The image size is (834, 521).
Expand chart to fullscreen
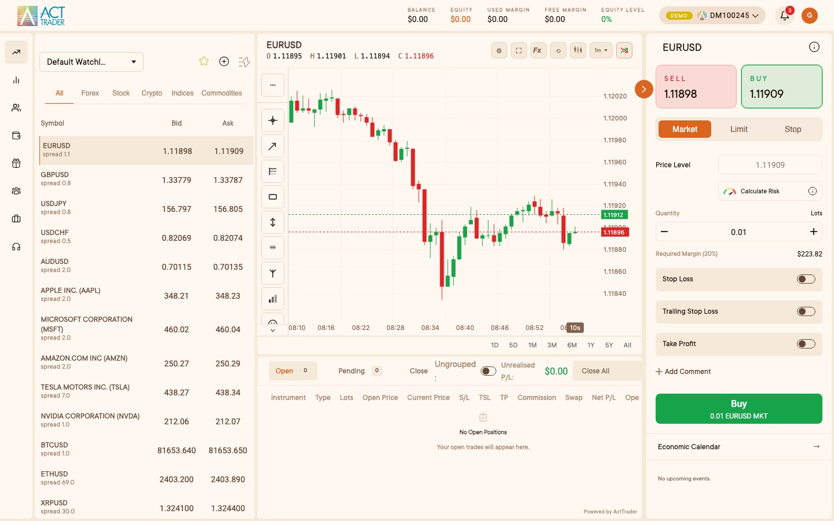[x=519, y=50]
